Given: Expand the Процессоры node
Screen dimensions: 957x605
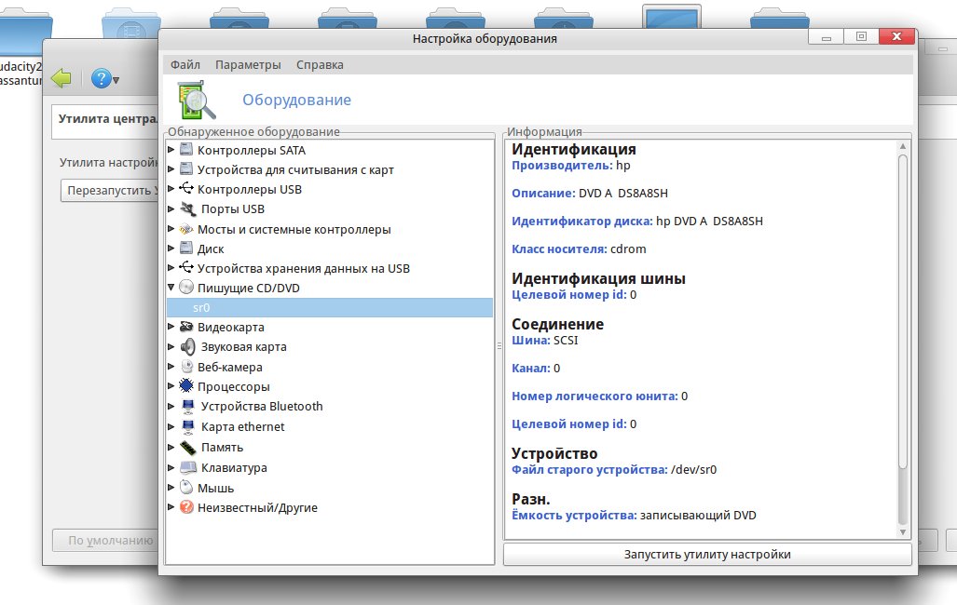Looking at the screenshot, I should 171,386.
